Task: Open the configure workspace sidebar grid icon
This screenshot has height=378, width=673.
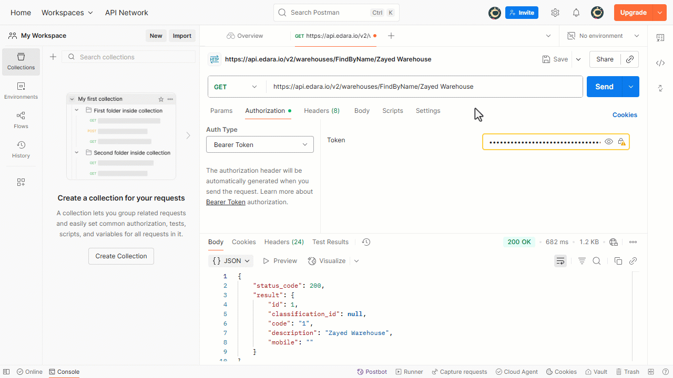Action: pos(21,182)
